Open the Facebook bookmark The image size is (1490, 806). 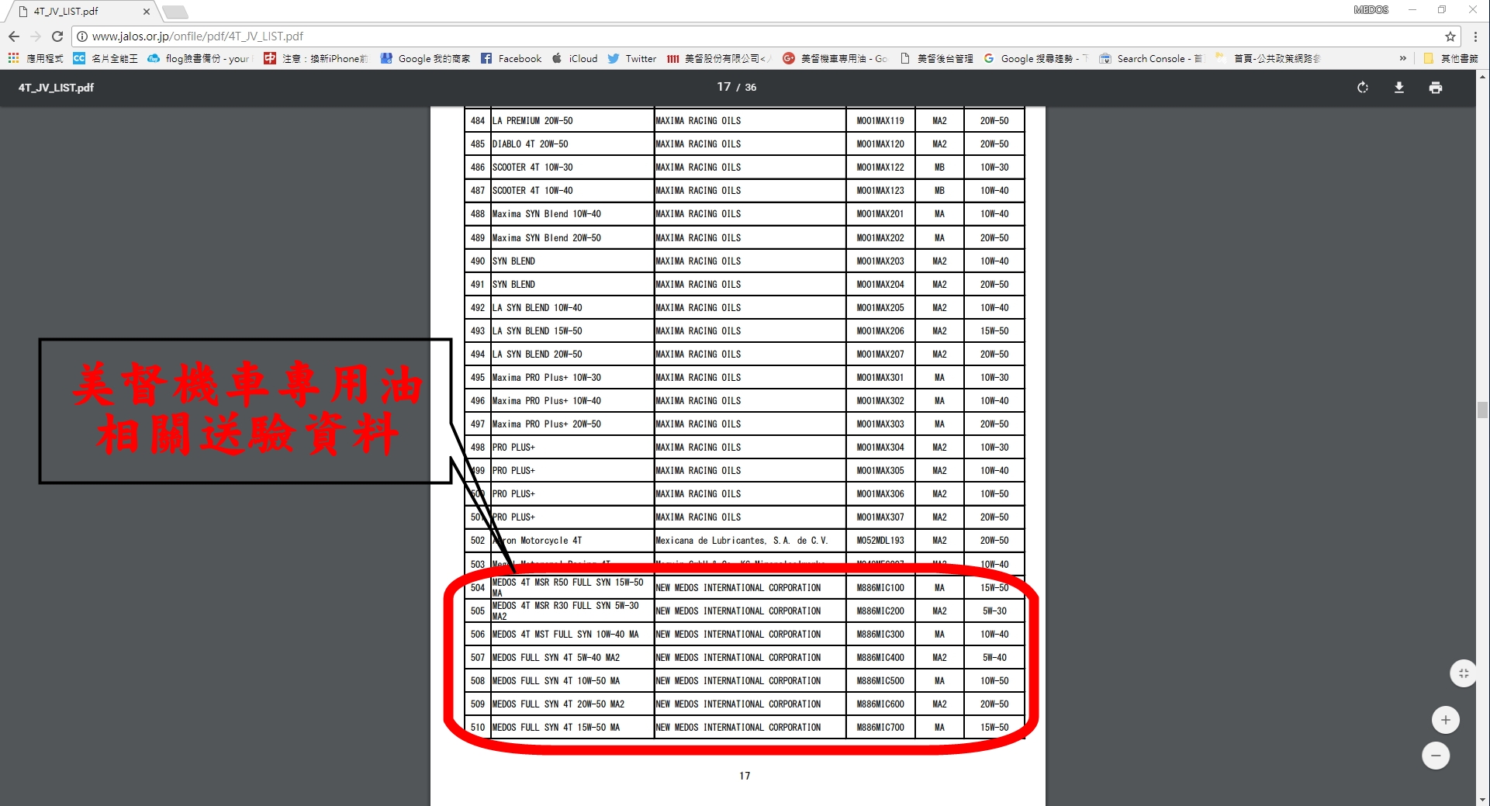(x=511, y=58)
